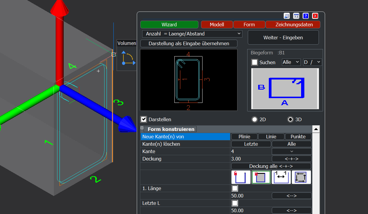
Task: Select the open U-shape with lock icon
Action: point(241,177)
